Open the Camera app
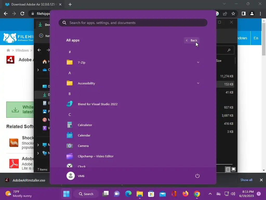 (x=133, y=146)
